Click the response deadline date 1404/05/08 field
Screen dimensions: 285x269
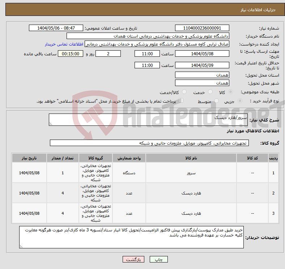tap(202, 54)
